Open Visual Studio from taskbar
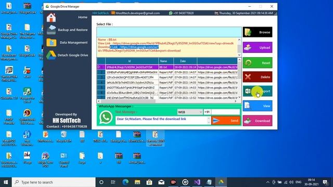The width and height of the screenshot is (333, 187). coord(197,182)
